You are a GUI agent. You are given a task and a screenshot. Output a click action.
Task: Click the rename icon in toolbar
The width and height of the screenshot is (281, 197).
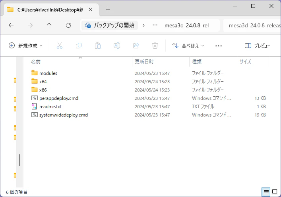tap(117, 46)
